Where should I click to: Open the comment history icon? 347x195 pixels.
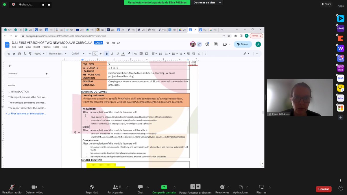coord(216,44)
